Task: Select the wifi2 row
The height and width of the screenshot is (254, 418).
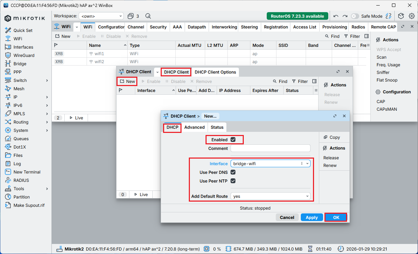Action: tap(211, 61)
